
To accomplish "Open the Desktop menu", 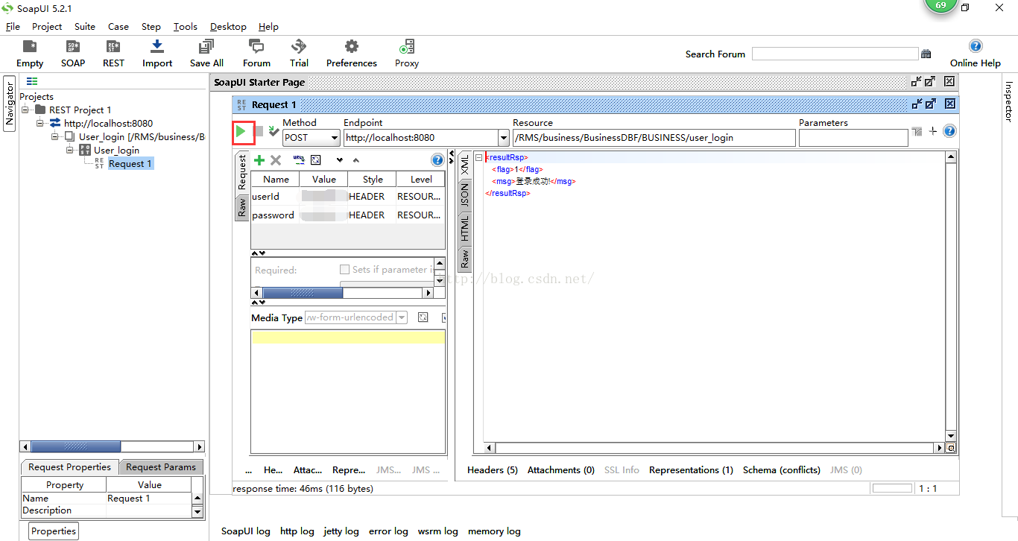I will coord(228,26).
